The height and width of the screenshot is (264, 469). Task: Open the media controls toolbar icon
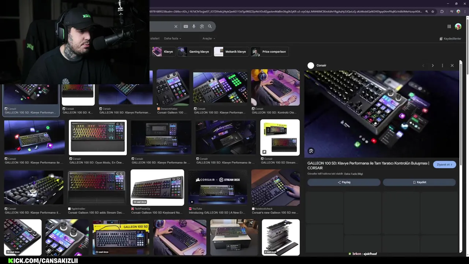click(451, 12)
